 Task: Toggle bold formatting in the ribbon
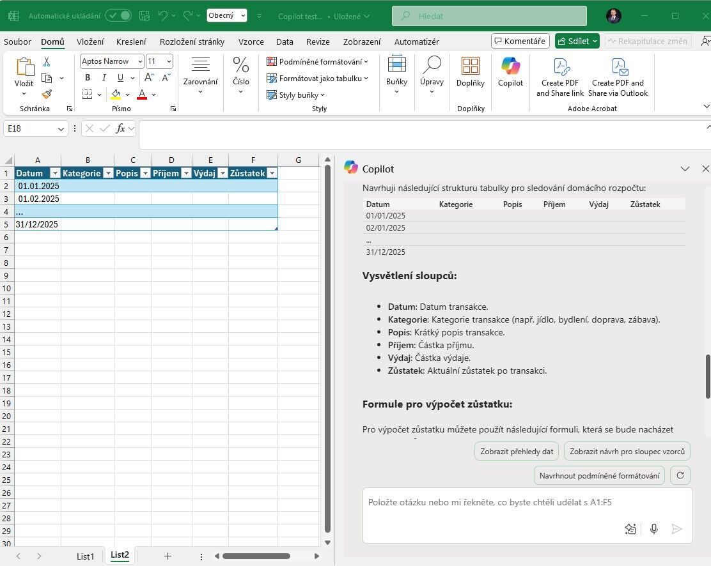coord(87,77)
